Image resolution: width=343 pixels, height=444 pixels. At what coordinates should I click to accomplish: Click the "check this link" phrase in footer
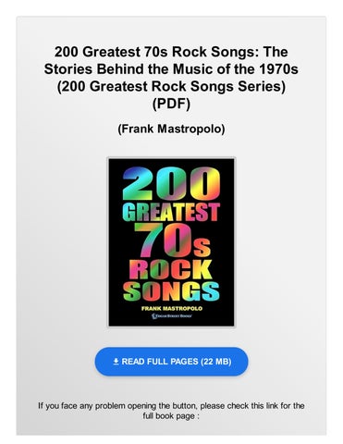(253, 405)
